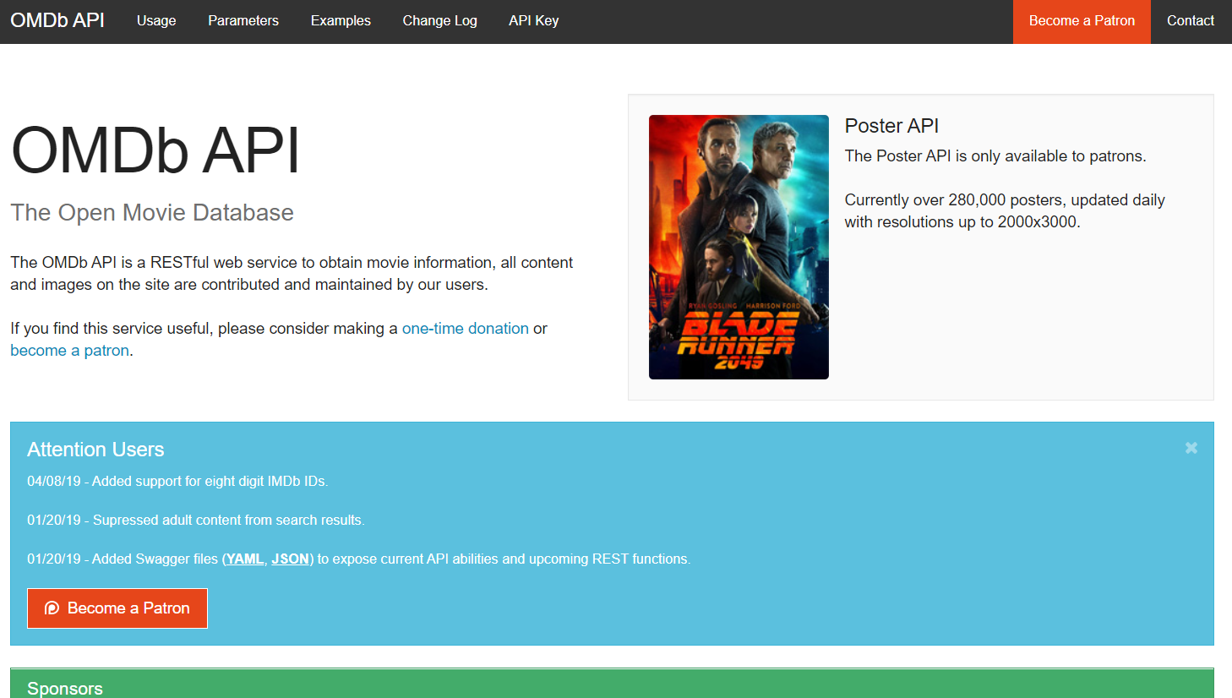Click the Patreon icon on the alert button
Image resolution: width=1232 pixels, height=698 pixels.
[52, 608]
